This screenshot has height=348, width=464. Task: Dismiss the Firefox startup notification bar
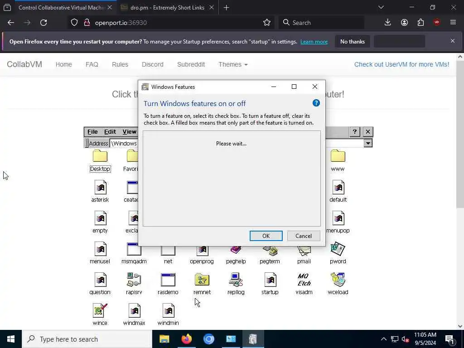point(453,41)
